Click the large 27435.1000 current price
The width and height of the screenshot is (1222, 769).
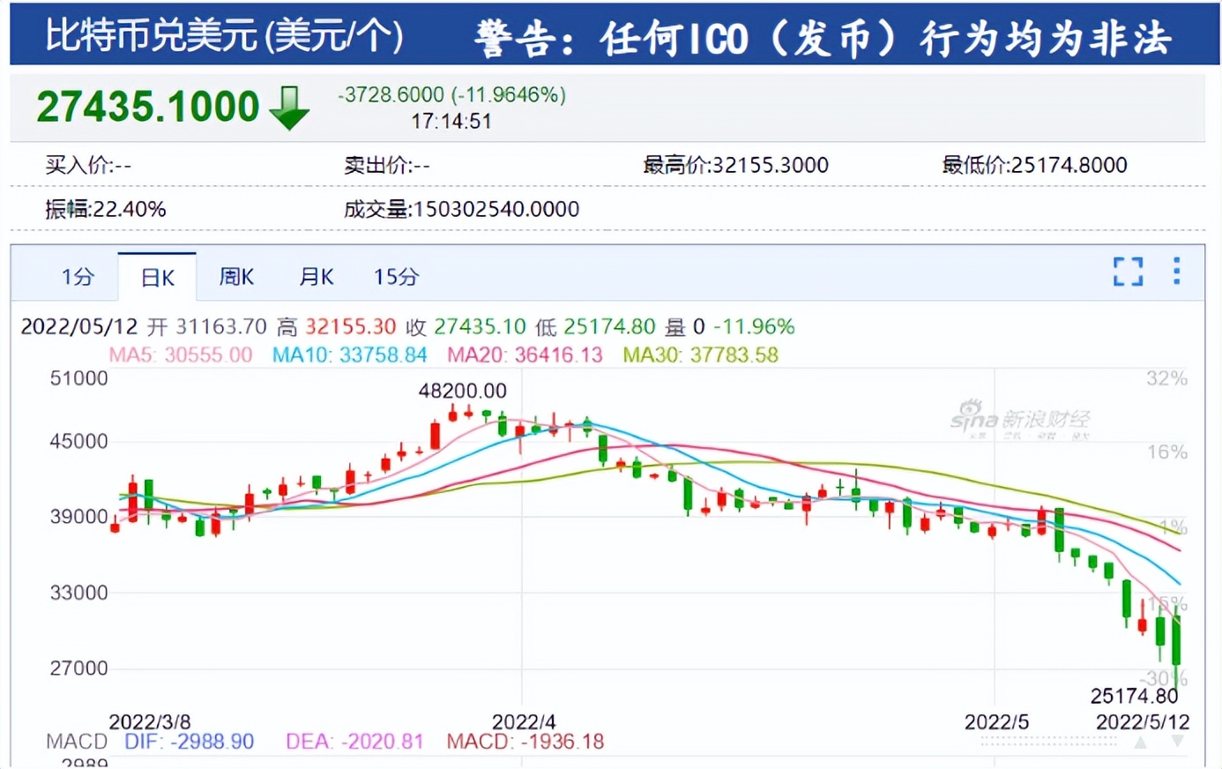(x=147, y=108)
